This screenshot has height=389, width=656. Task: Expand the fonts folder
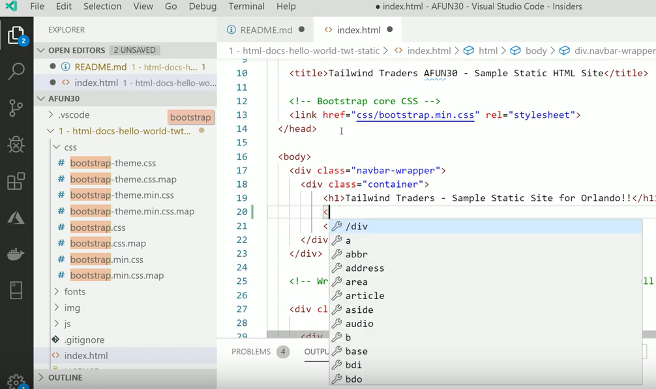pos(74,291)
